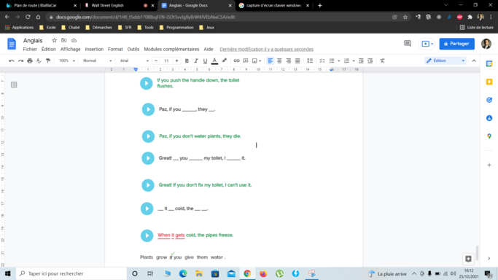498x280 pixels.
Task: Star the Anglais document
Action: (x=54, y=40)
